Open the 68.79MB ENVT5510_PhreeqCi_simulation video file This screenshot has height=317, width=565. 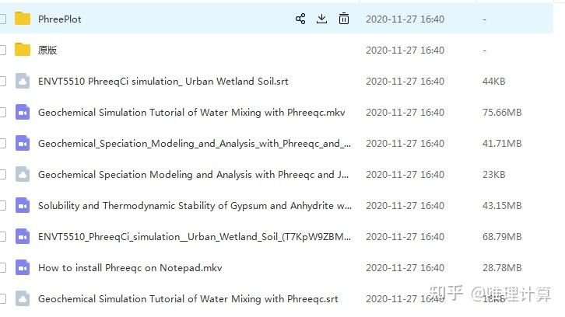[195, 236]
